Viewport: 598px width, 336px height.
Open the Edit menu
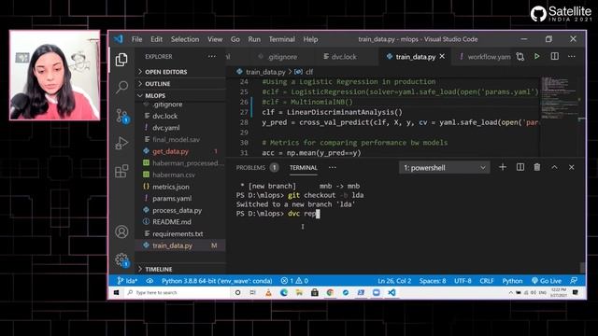(x=156, y=39)
